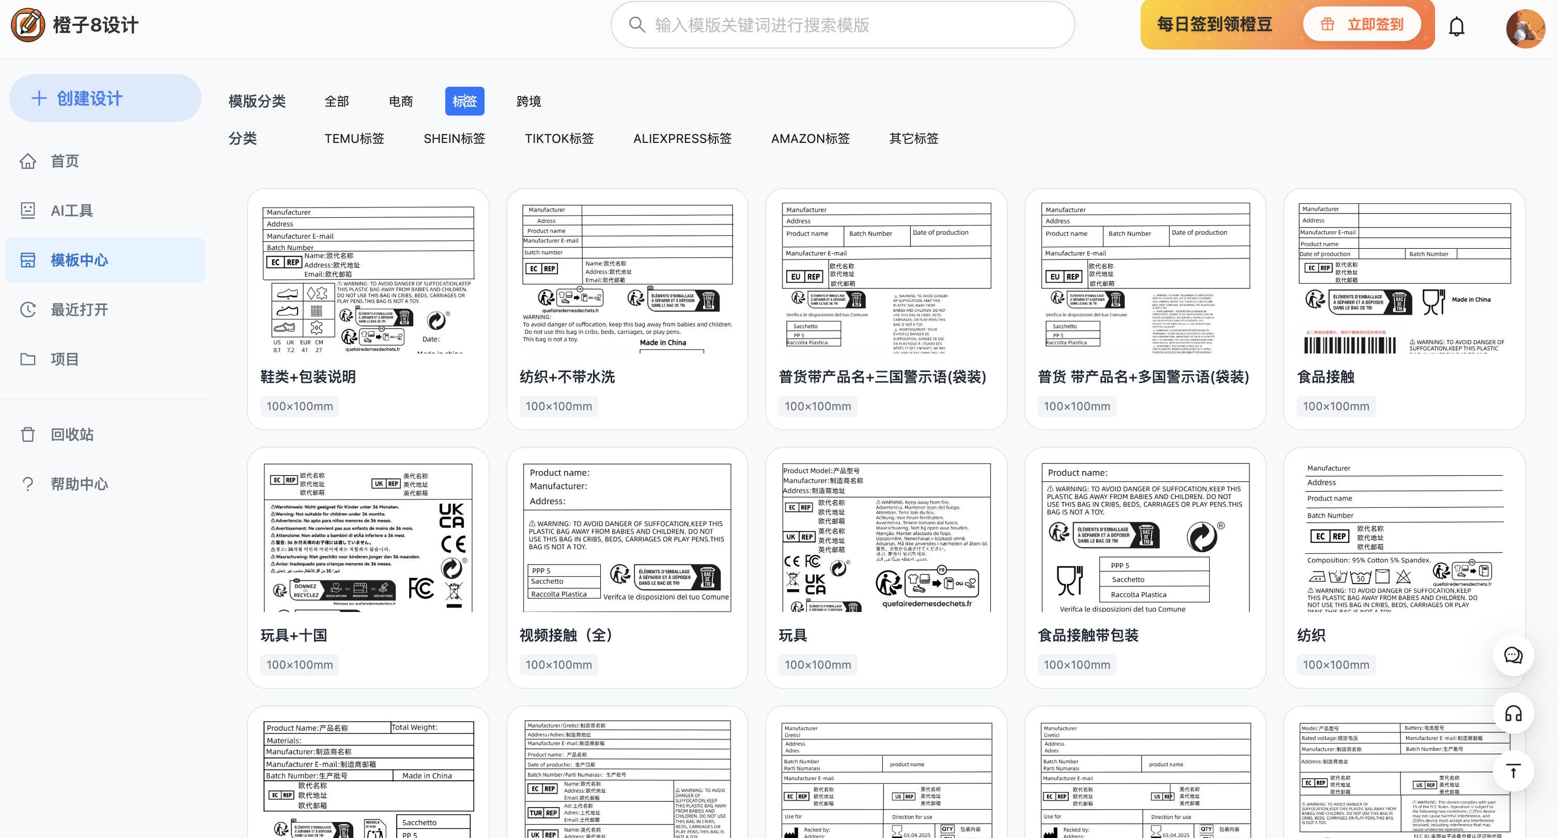Select the 最近打开 sidebar item
Screen dimensions: 1558x838
(x=79, y=309)
